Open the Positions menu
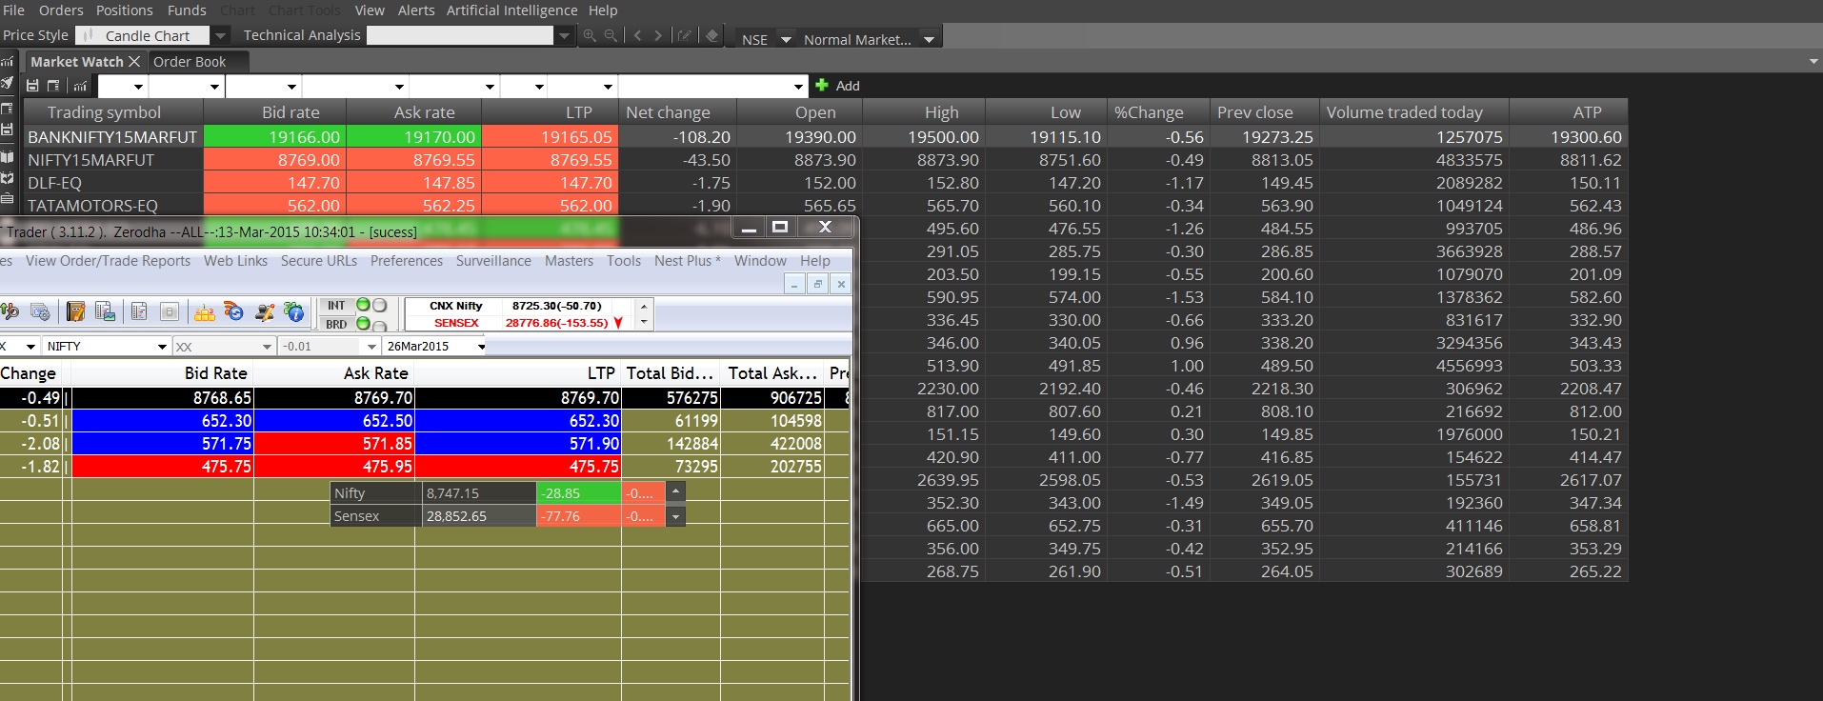The width and height of the screenshot is (1823, 701). [124, 10]
